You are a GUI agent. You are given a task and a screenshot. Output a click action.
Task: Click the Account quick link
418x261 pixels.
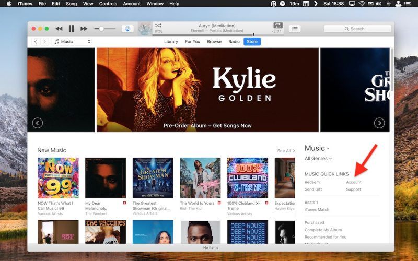click(x=354, y=182)
